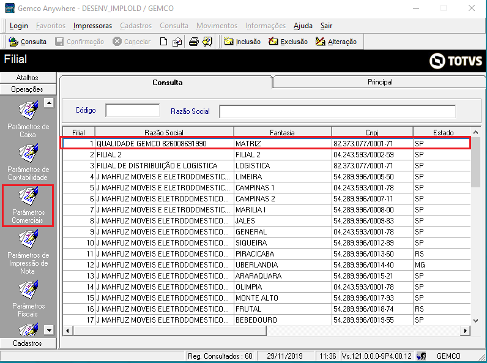Select the OLIMPIA fantasia cell
The image size is (487, 363).
point(283,287)
